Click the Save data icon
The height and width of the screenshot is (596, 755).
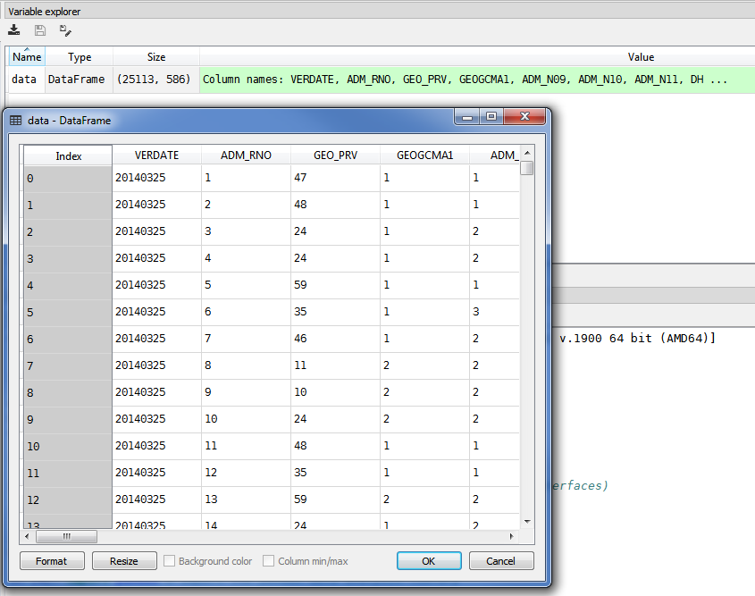pyautogui.click(x=39, y=30)
